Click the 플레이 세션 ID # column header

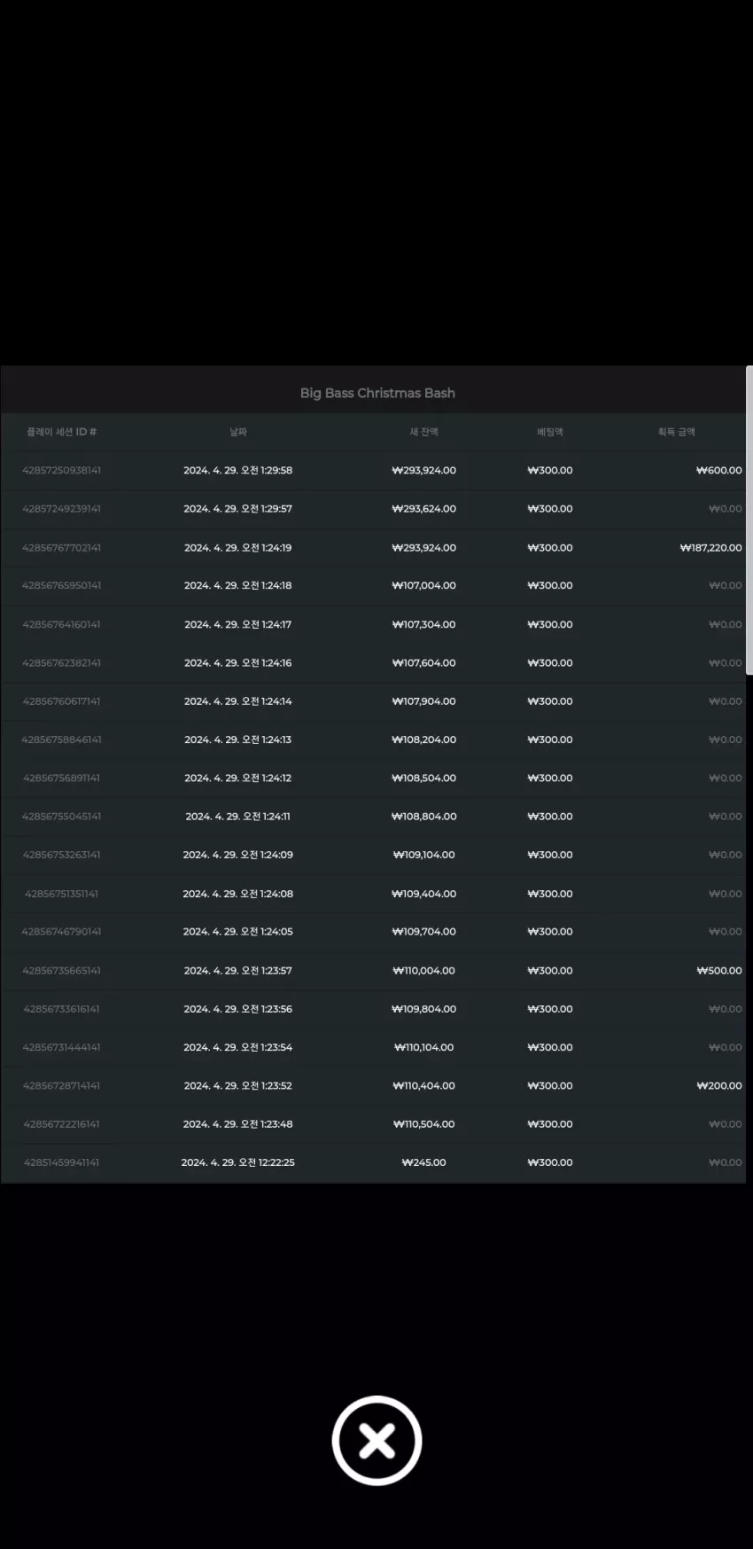(61, 432)
